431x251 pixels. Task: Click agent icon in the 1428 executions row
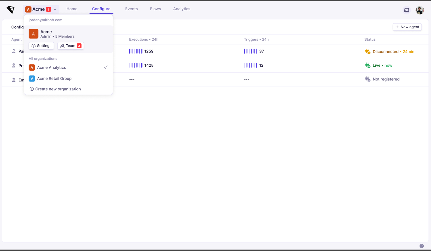click(x=14, y=65)
